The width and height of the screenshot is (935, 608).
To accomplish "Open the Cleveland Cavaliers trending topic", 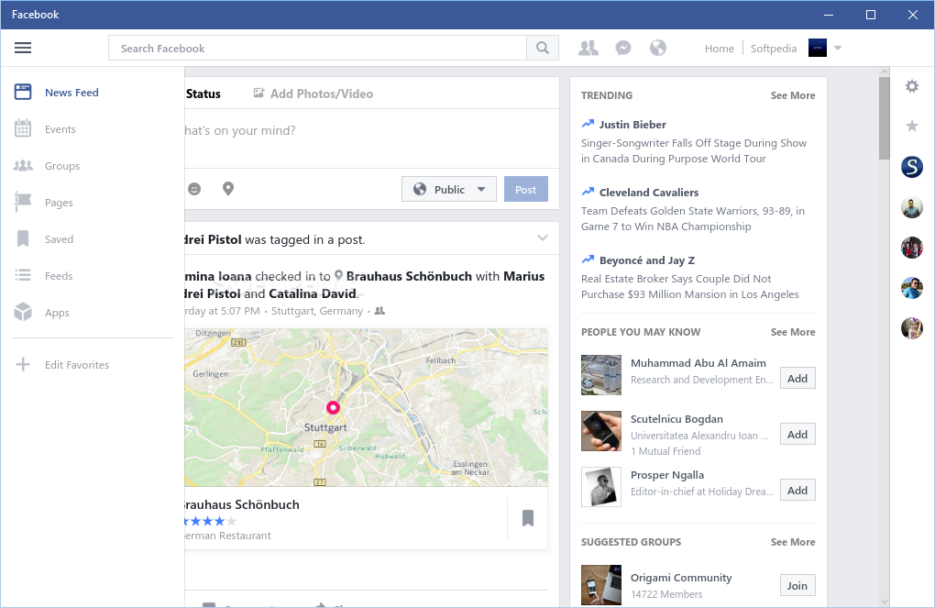I will point(649,193).
